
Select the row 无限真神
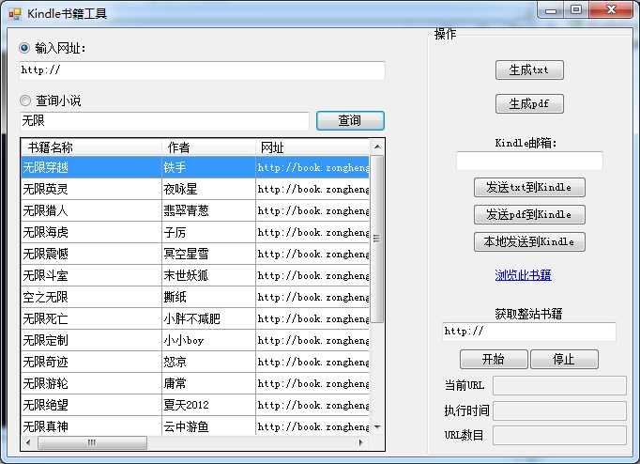pyautogui.click(x=195, y=426)
